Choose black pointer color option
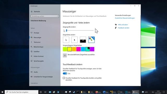Screen dimensions: 167x94 (x=74, y=40)
